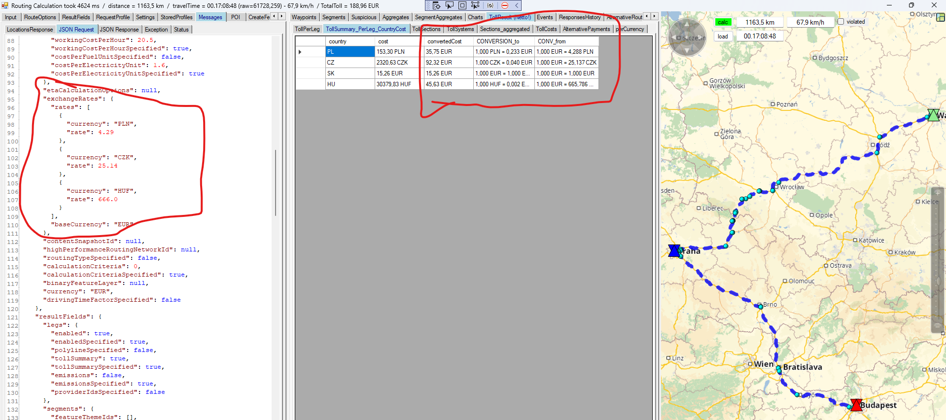Click the live visual tree icon
Viewport: 946px width, 420px height.
[436, 5]
